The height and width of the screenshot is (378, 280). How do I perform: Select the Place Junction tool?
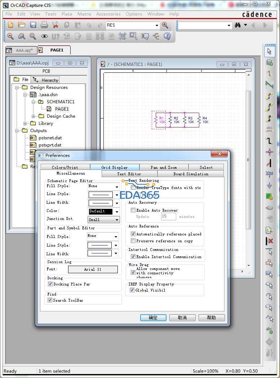(x=270, y=152)
